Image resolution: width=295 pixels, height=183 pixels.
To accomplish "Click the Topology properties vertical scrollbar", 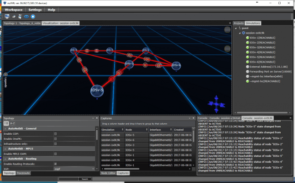I will [97, 135].
